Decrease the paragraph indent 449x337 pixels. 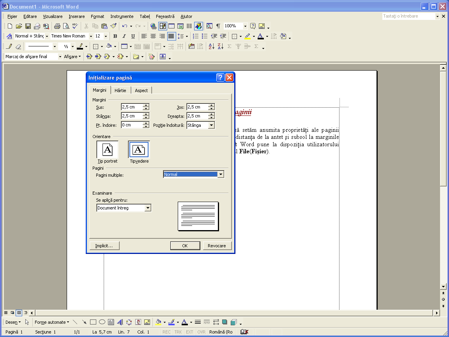click(x=214, y=36)
